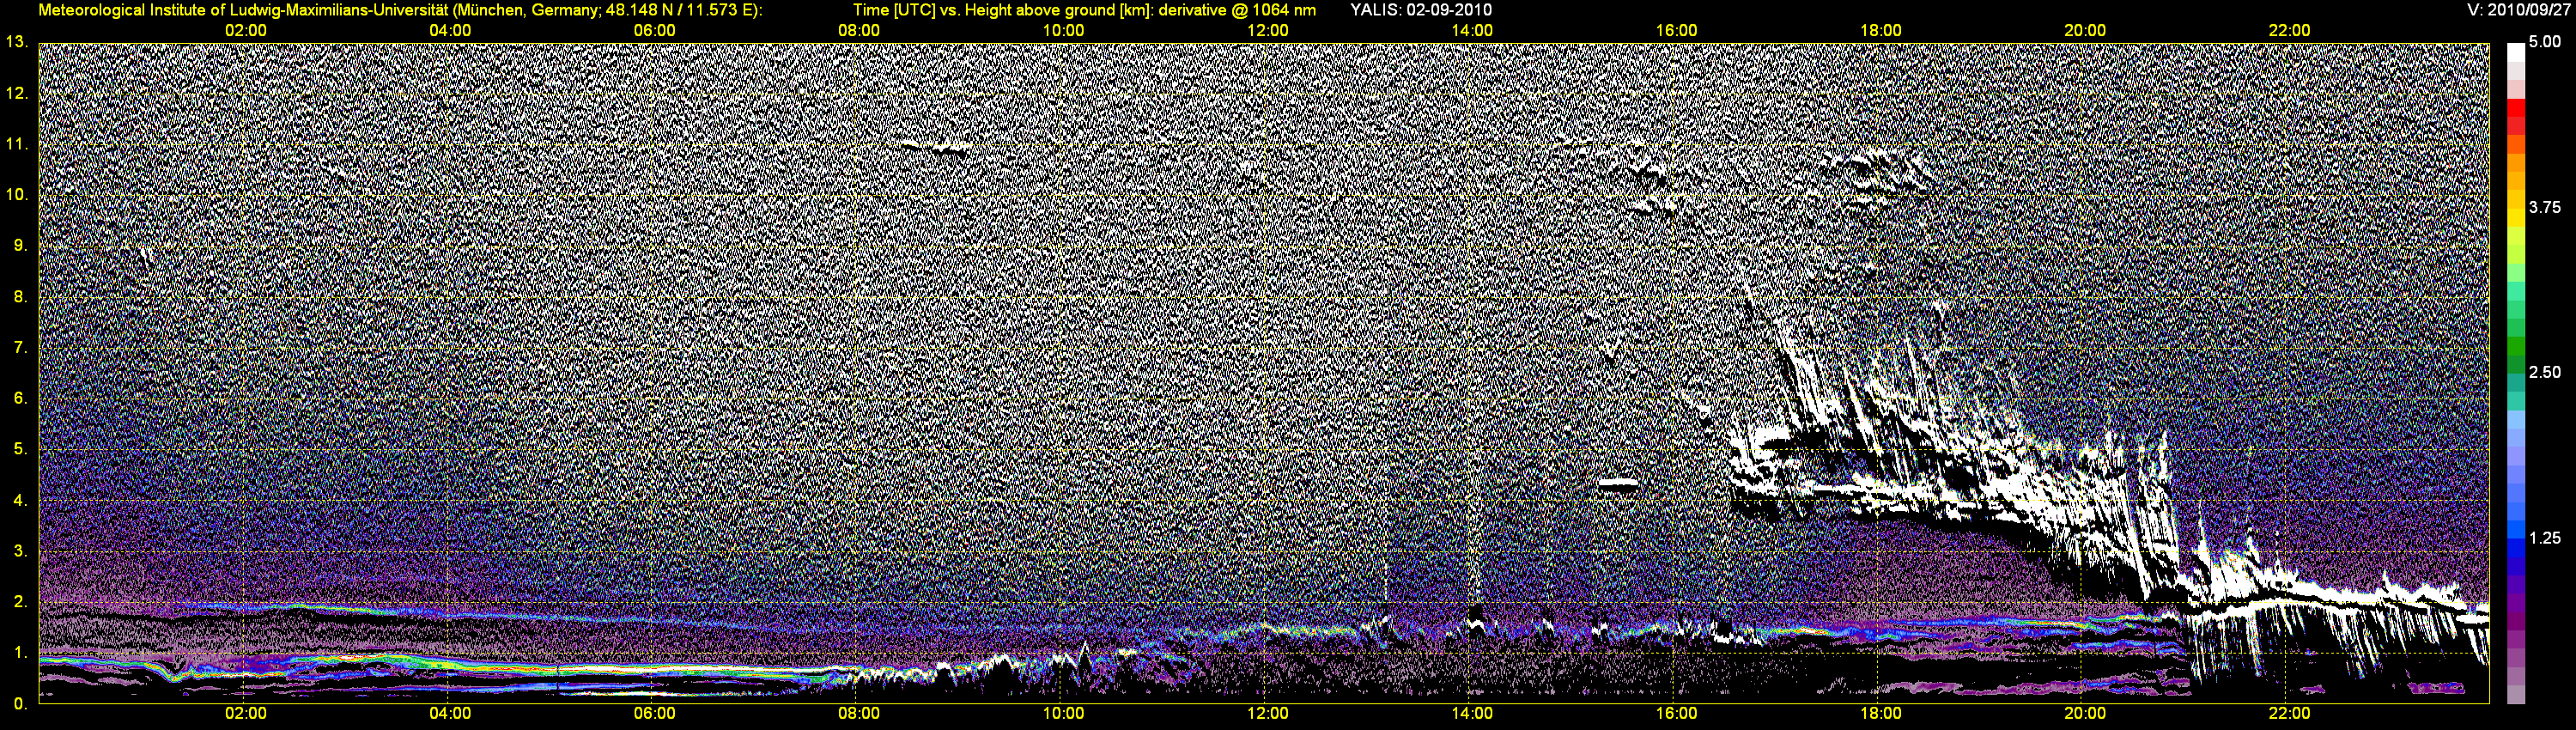Click the 16:00 tick label on the lower time axis
The height and width of the screenshot is (730, 2576).
click(1676, 713)
